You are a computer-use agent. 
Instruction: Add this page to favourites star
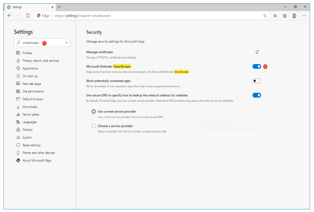pos(265,16)
